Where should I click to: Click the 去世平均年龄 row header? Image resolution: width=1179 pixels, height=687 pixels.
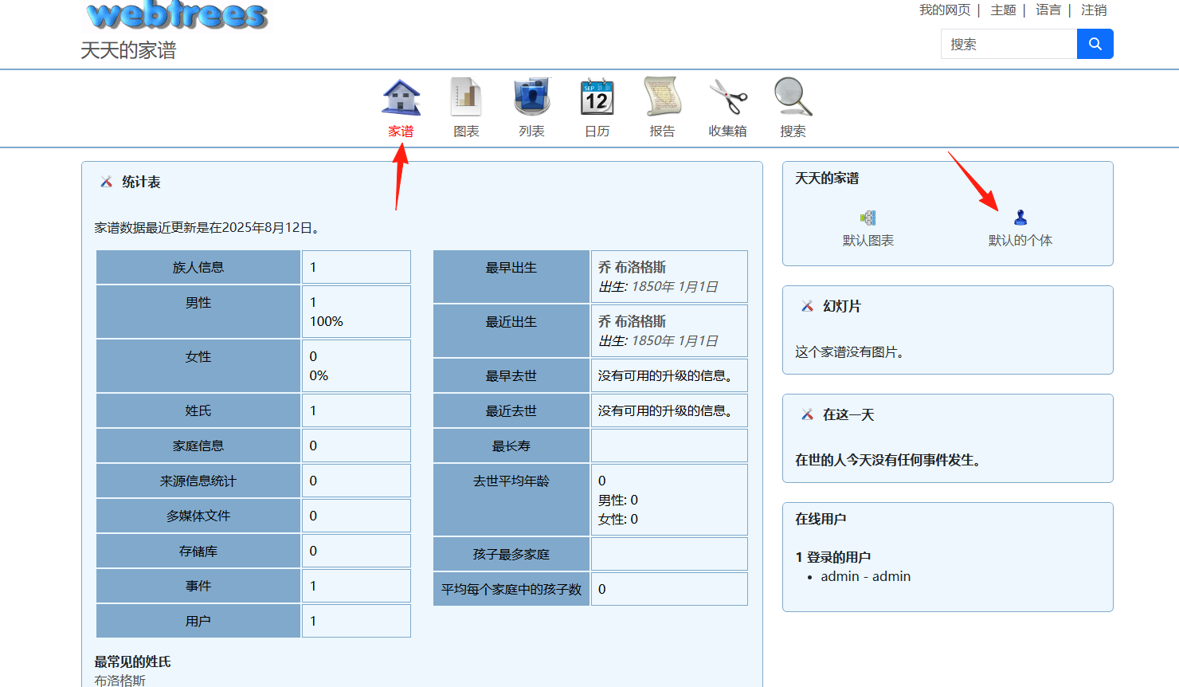[x=511, y=500]
